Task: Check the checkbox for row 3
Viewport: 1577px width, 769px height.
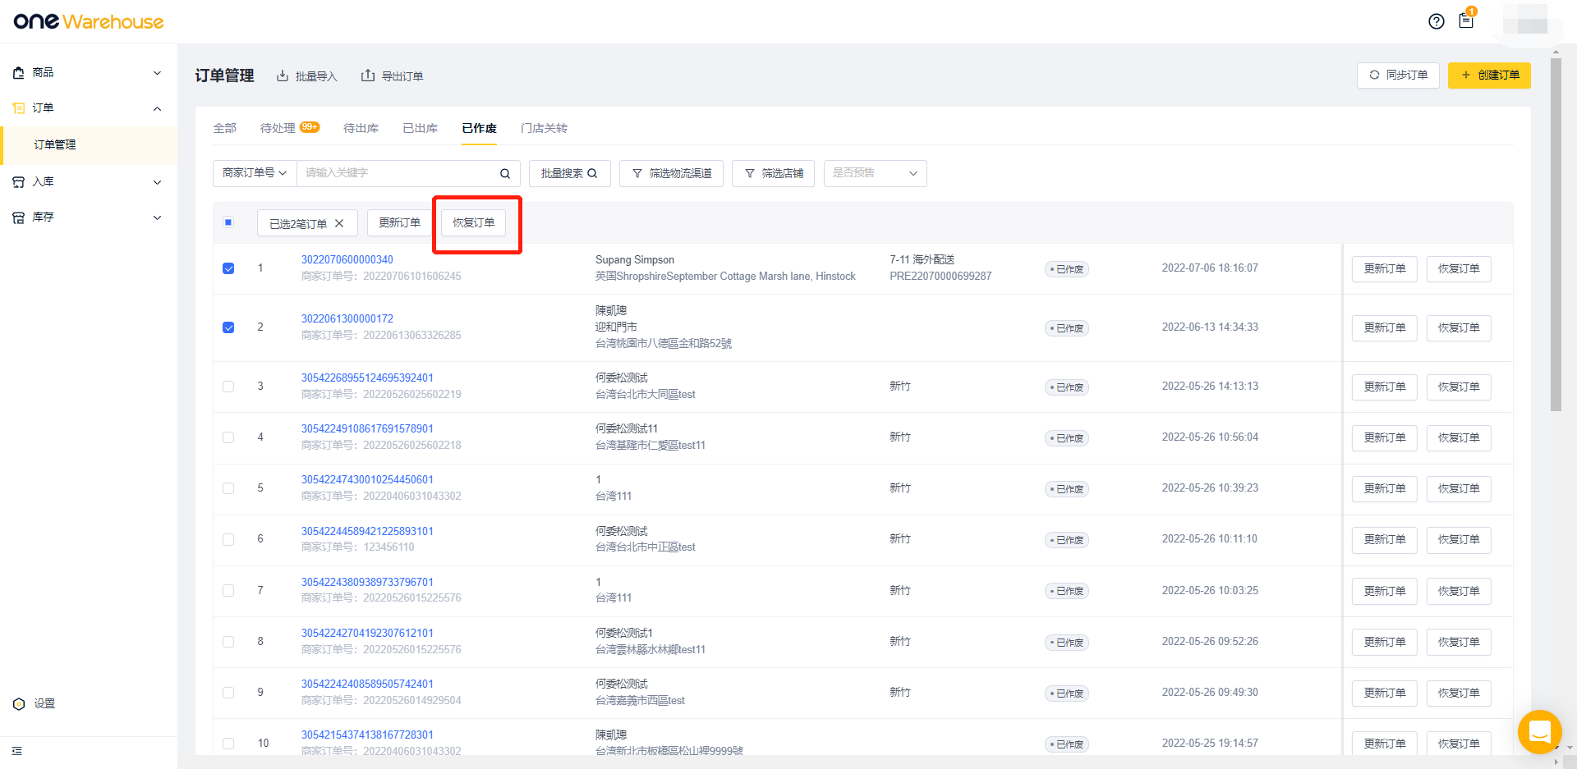Action: (x=228, y=387)
